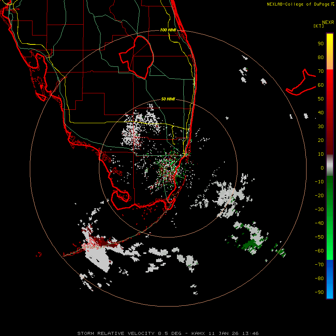This screenshot has height=336, width=336.
Task: Click the 90 value on the velocity scale
Action: pos(321,44)
